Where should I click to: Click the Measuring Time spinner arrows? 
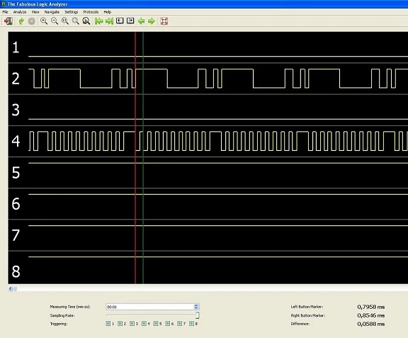click(196, 307)
